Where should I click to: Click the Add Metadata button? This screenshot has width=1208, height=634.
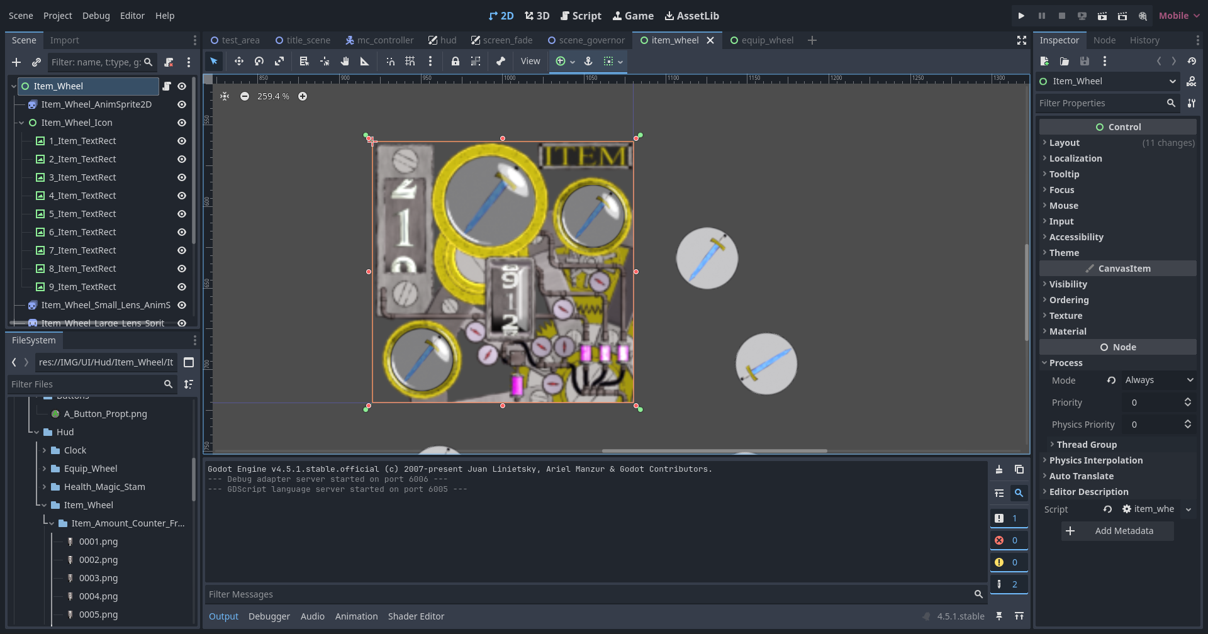coord(1117,531)
